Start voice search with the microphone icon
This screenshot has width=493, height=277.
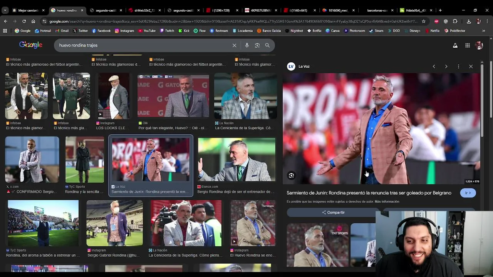click(247, 45)
